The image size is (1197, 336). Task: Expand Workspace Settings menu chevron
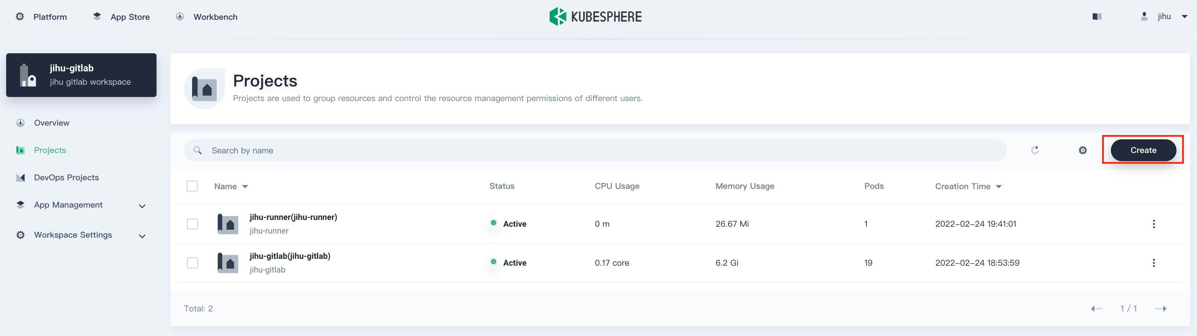142,236
